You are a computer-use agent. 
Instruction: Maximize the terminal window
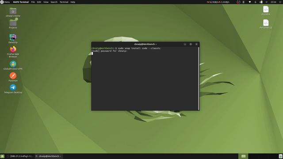pyautogui.click(x=191, y=44)
